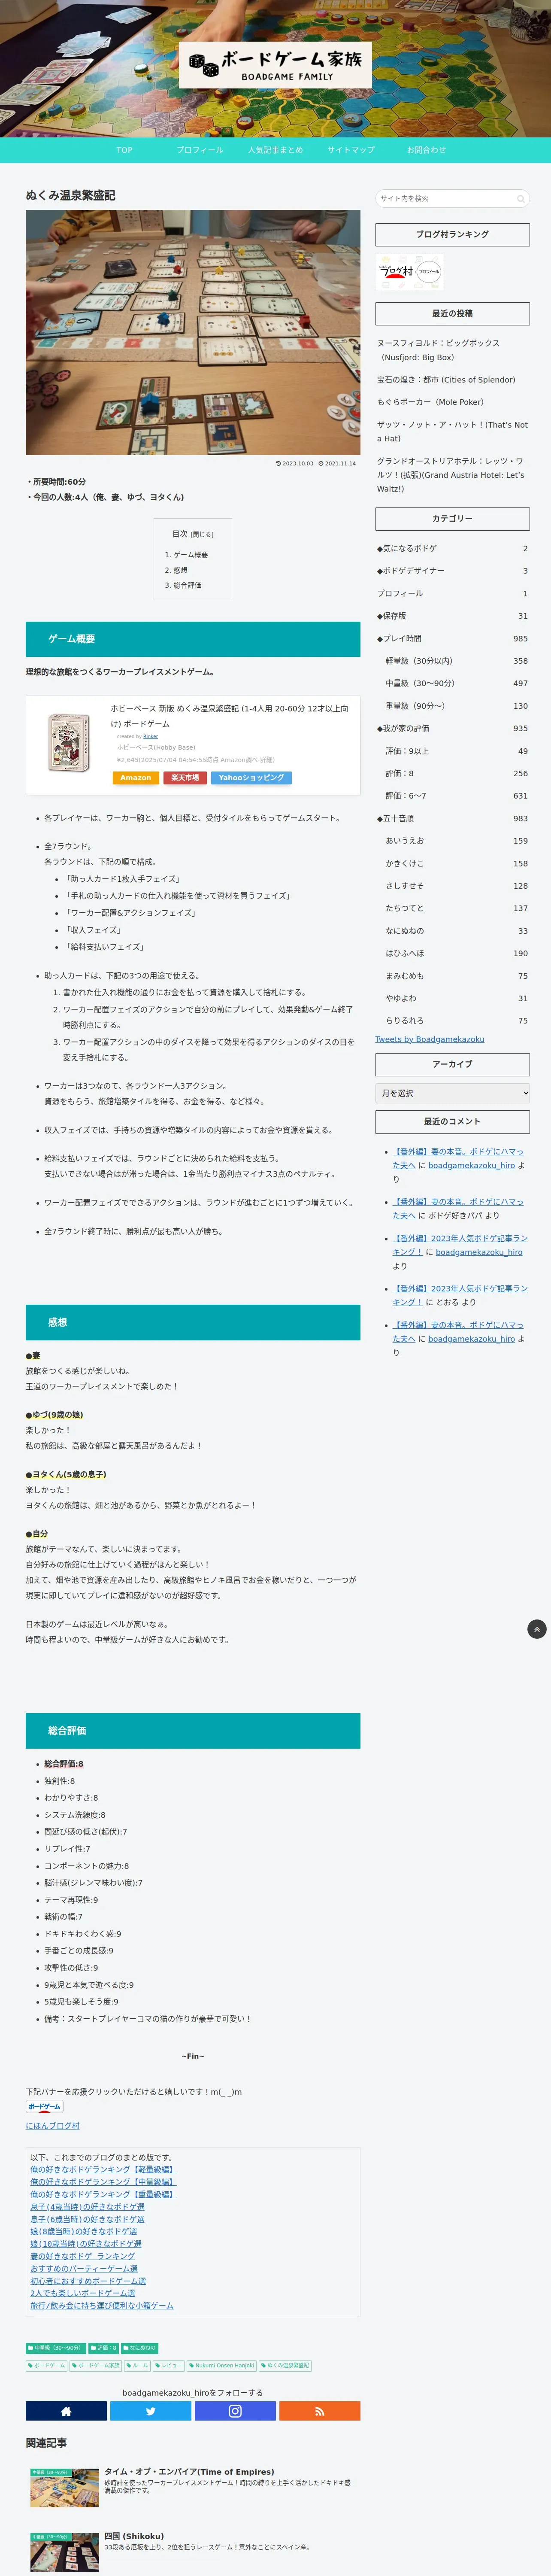Viewport: 551px width, 2576px height.
Task: Open the らりるれろ index category
Action: pos(456,1021)
